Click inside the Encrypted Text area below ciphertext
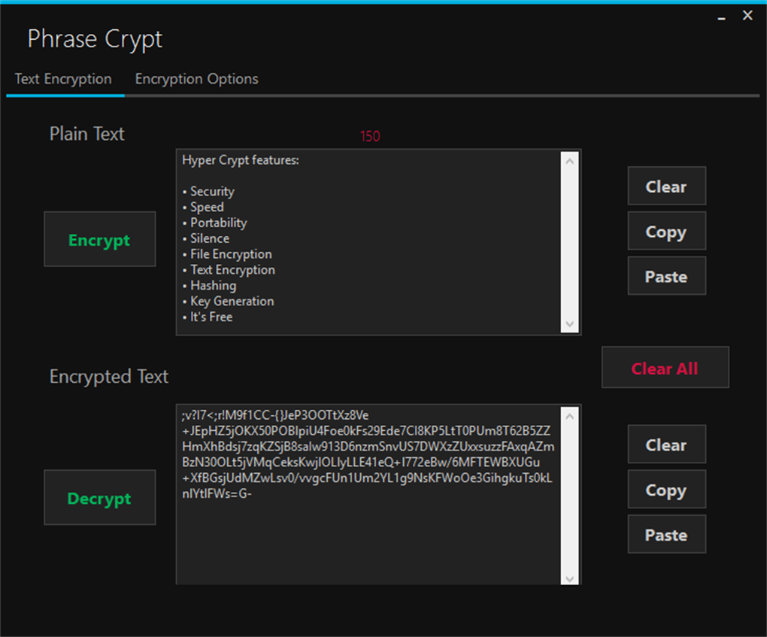The height and width of the screenshot is (637, 767). click(368, 541)
